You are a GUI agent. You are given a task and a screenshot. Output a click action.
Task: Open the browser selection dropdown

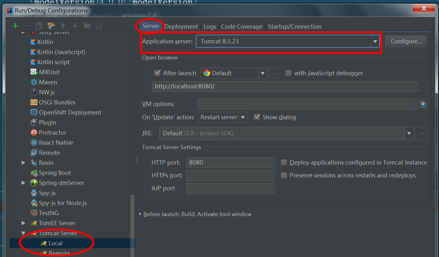tap(263, 73)
